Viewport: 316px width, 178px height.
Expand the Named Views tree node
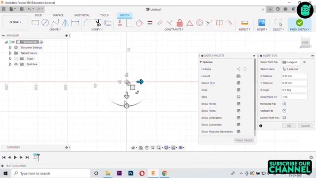pyautogui.click(x=10, y=53)
